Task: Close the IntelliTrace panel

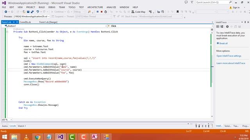Action: point(248,22)
